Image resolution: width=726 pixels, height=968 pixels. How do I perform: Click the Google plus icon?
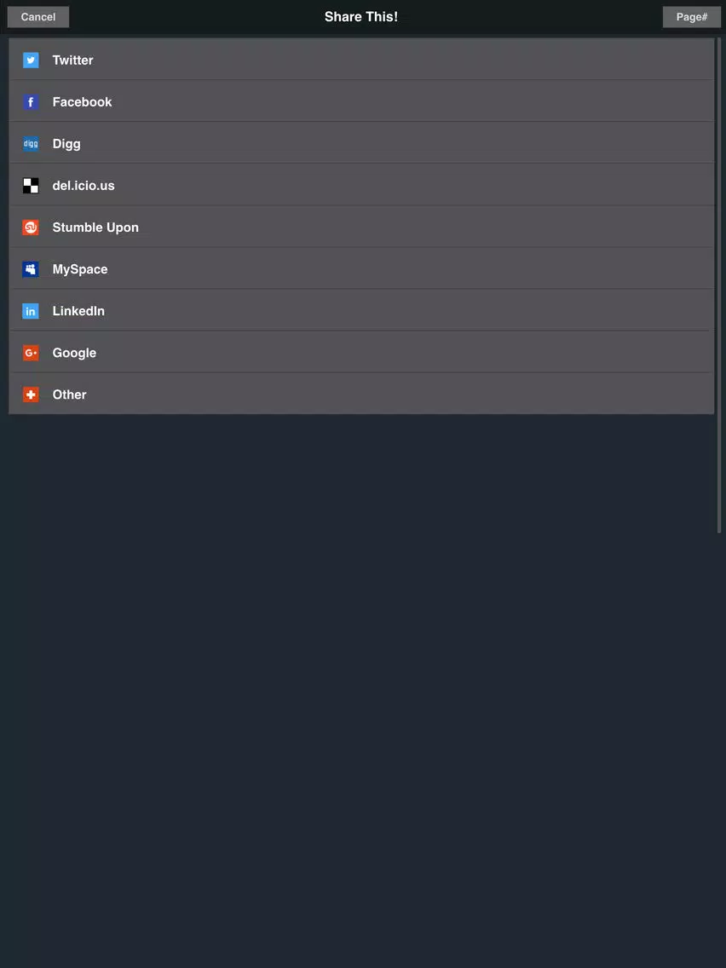(x=31, y=353)
